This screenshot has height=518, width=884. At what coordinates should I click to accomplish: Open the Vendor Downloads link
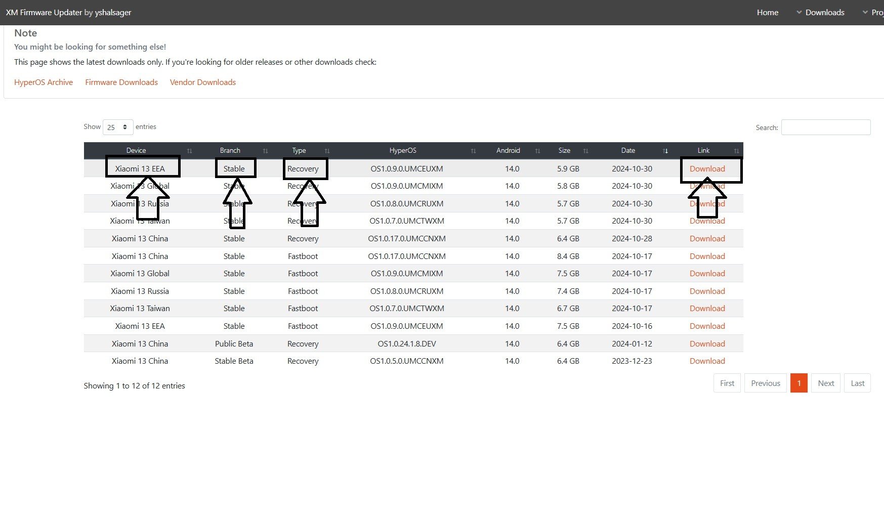click(x=203, y=82)
